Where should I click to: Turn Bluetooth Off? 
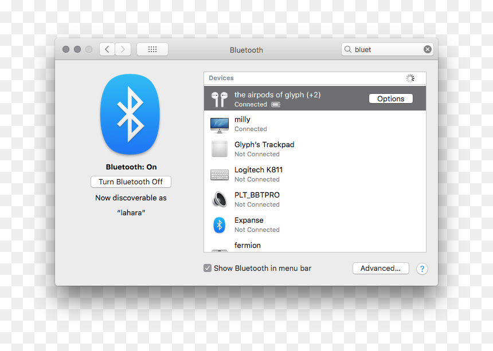131,182
